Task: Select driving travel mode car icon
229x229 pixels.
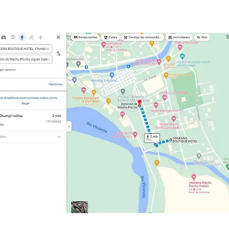Action: coord(4,37)
